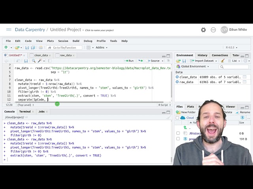
Task: Open the new file dropdown arrow
Action: tap(11, 48)
